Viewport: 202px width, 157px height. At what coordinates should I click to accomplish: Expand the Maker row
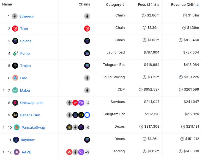point(4,91)
